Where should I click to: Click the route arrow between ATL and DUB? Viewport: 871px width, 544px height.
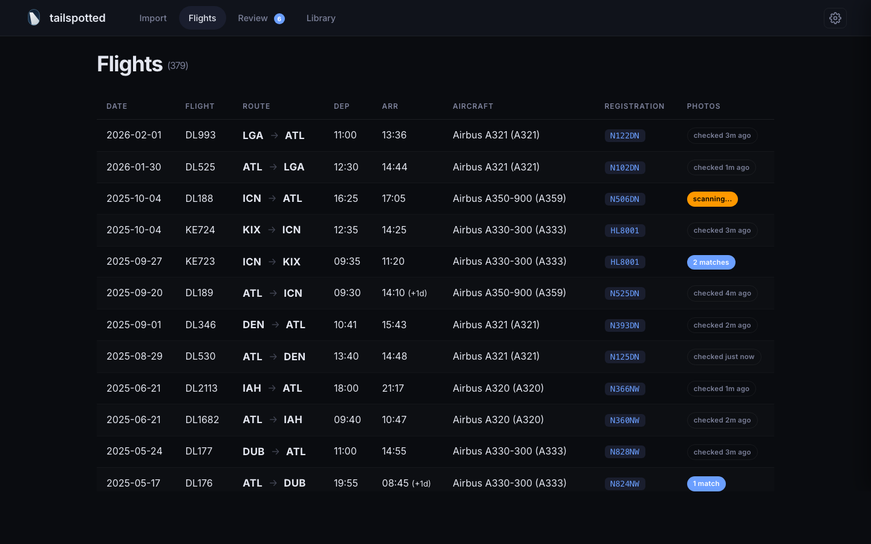pyautogui.click(x=273, y=483)
